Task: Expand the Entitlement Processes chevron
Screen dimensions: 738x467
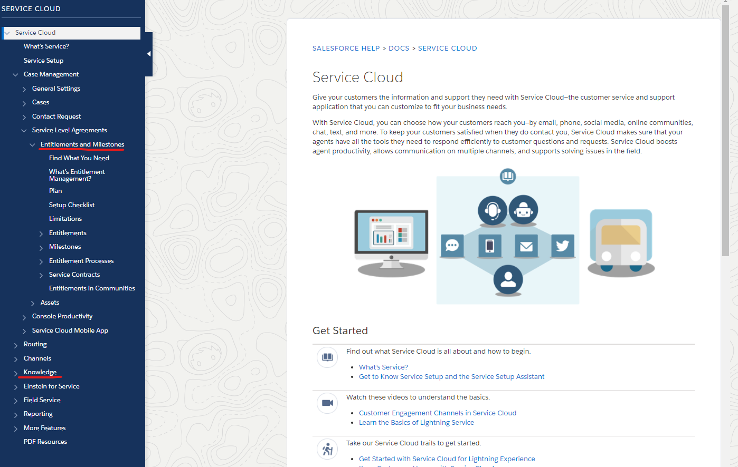Action: click(x=41, y=261)
